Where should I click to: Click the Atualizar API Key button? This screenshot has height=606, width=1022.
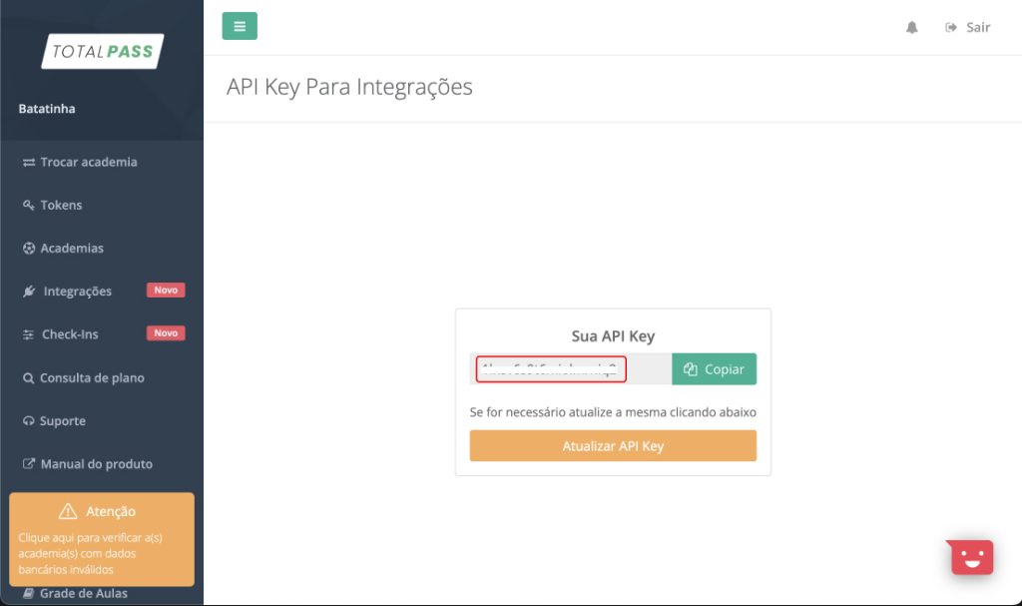(613, 445)
